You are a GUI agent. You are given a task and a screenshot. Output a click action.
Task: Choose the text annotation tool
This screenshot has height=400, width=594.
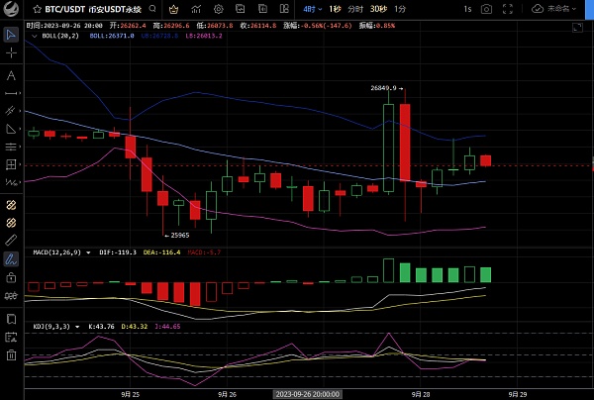[x=11, y=75]
